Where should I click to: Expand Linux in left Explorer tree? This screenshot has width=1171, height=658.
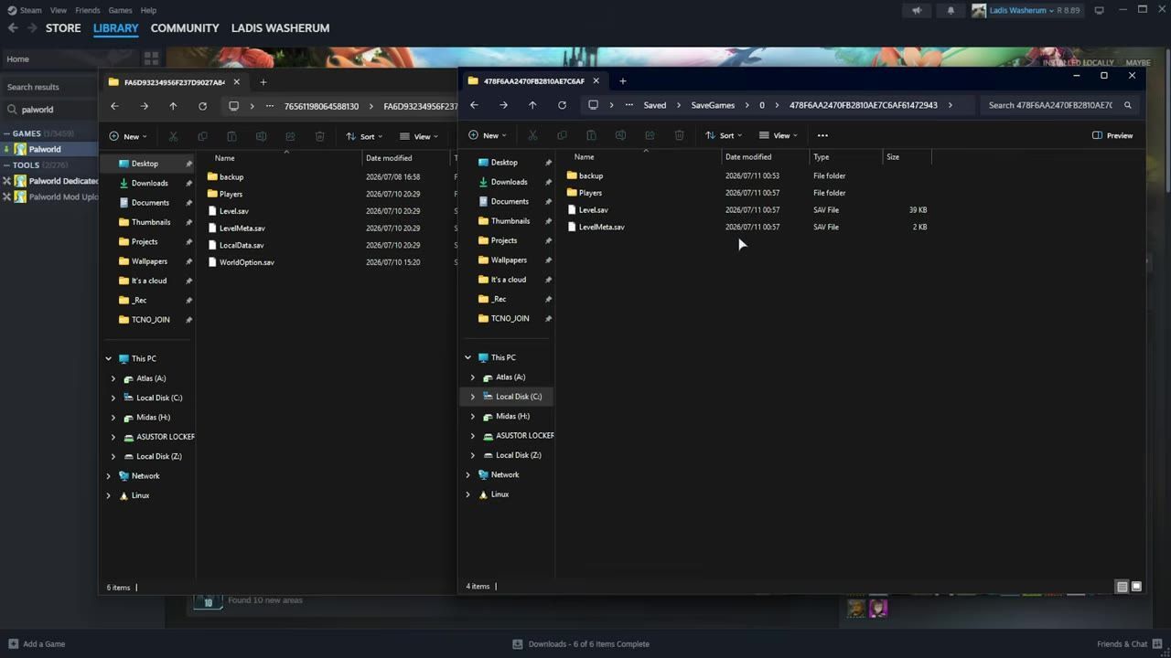point(108,495)
